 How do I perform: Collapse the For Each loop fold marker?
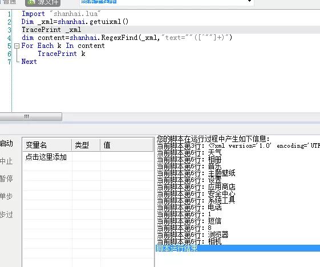(x=17, y=46)
